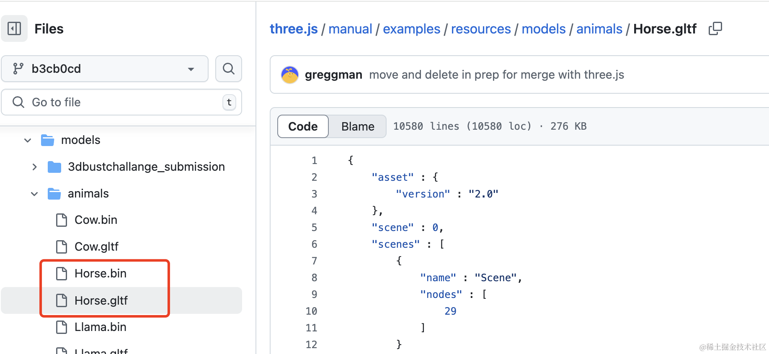The width and height of the screenshot is (769, 354).
Task: Open Cow.bin in the file tree
Action: [96, 220]
